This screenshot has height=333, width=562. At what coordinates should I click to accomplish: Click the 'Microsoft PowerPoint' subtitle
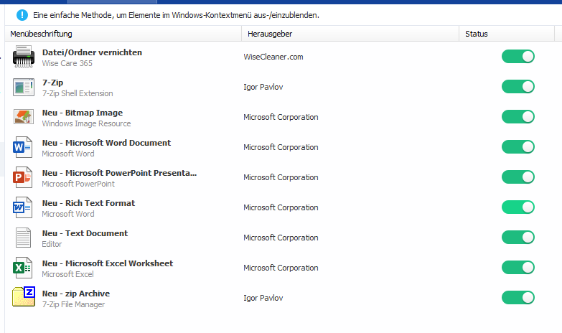[78, 184]
